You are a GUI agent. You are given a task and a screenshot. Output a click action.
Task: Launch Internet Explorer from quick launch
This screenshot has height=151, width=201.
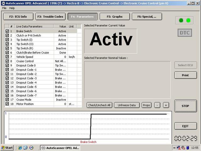20,148
